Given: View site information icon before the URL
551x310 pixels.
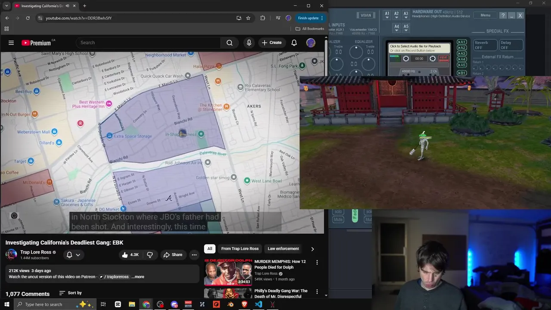Looking at the screenshot, I should pos(40,18).
